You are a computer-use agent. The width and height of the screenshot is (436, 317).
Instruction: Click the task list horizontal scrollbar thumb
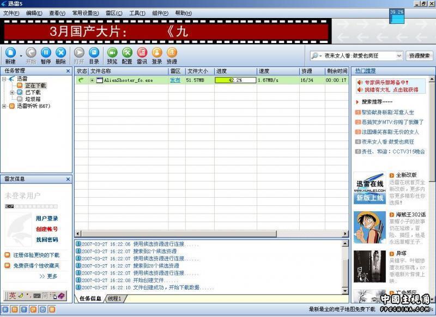[x=179, y=234]
